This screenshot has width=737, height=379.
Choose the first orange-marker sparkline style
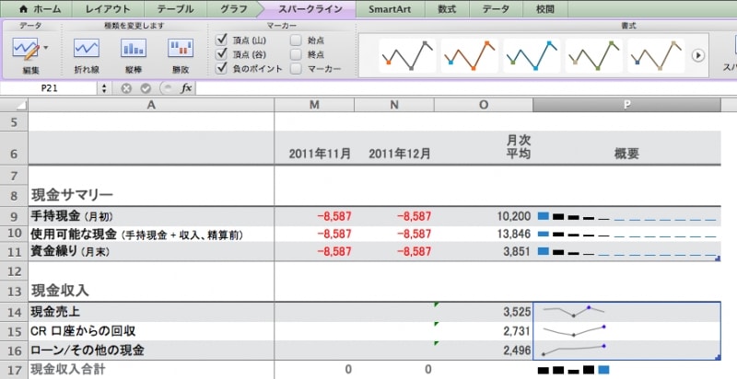pyautogui.click(x=407, y=55)
